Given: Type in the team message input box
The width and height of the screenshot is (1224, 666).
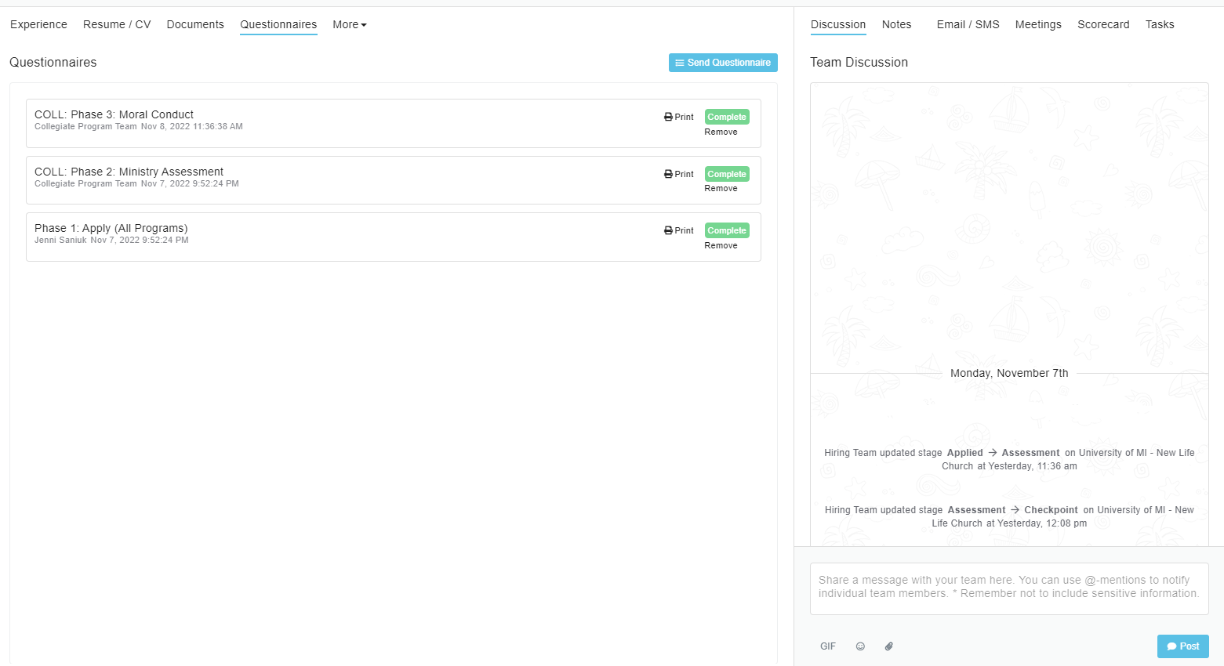Looking at the screenshot, I should (x=1008, y=588).
